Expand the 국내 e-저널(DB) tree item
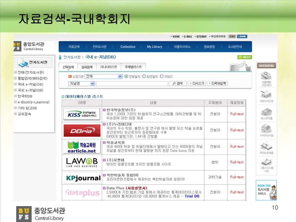 15,84
